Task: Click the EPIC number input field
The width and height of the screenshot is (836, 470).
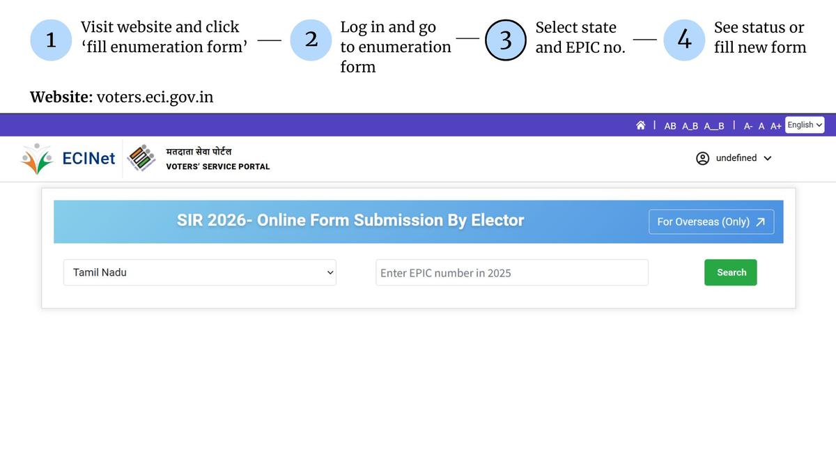Action: 511,273
